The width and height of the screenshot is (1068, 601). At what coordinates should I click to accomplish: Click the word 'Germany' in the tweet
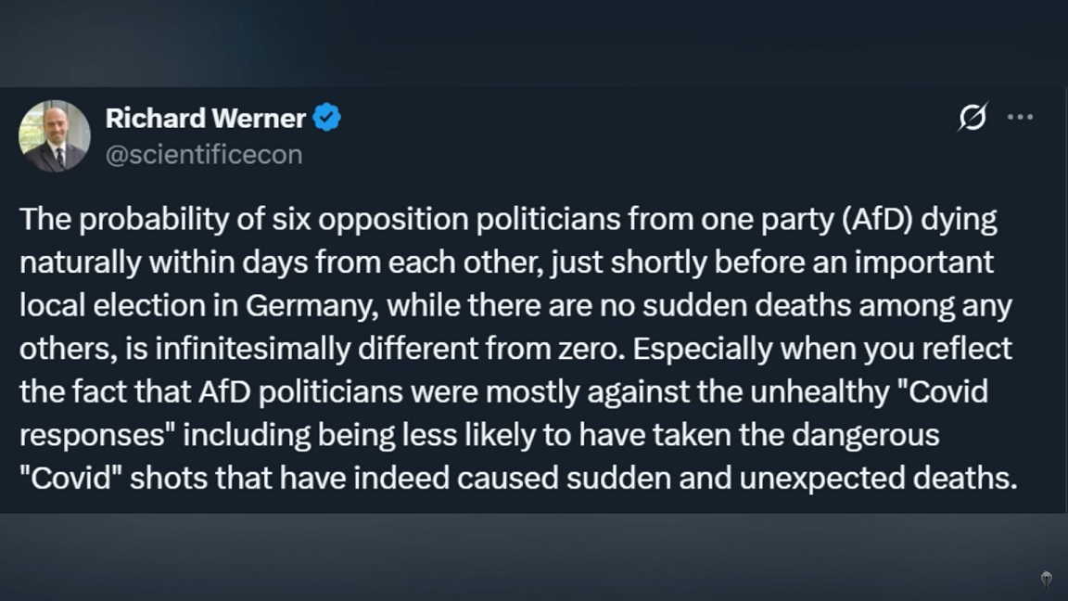[x=311, y=306]
